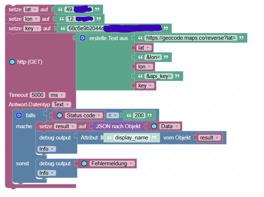Open the Status code dropdown
264x197 pixels.
tap(84, 115)
